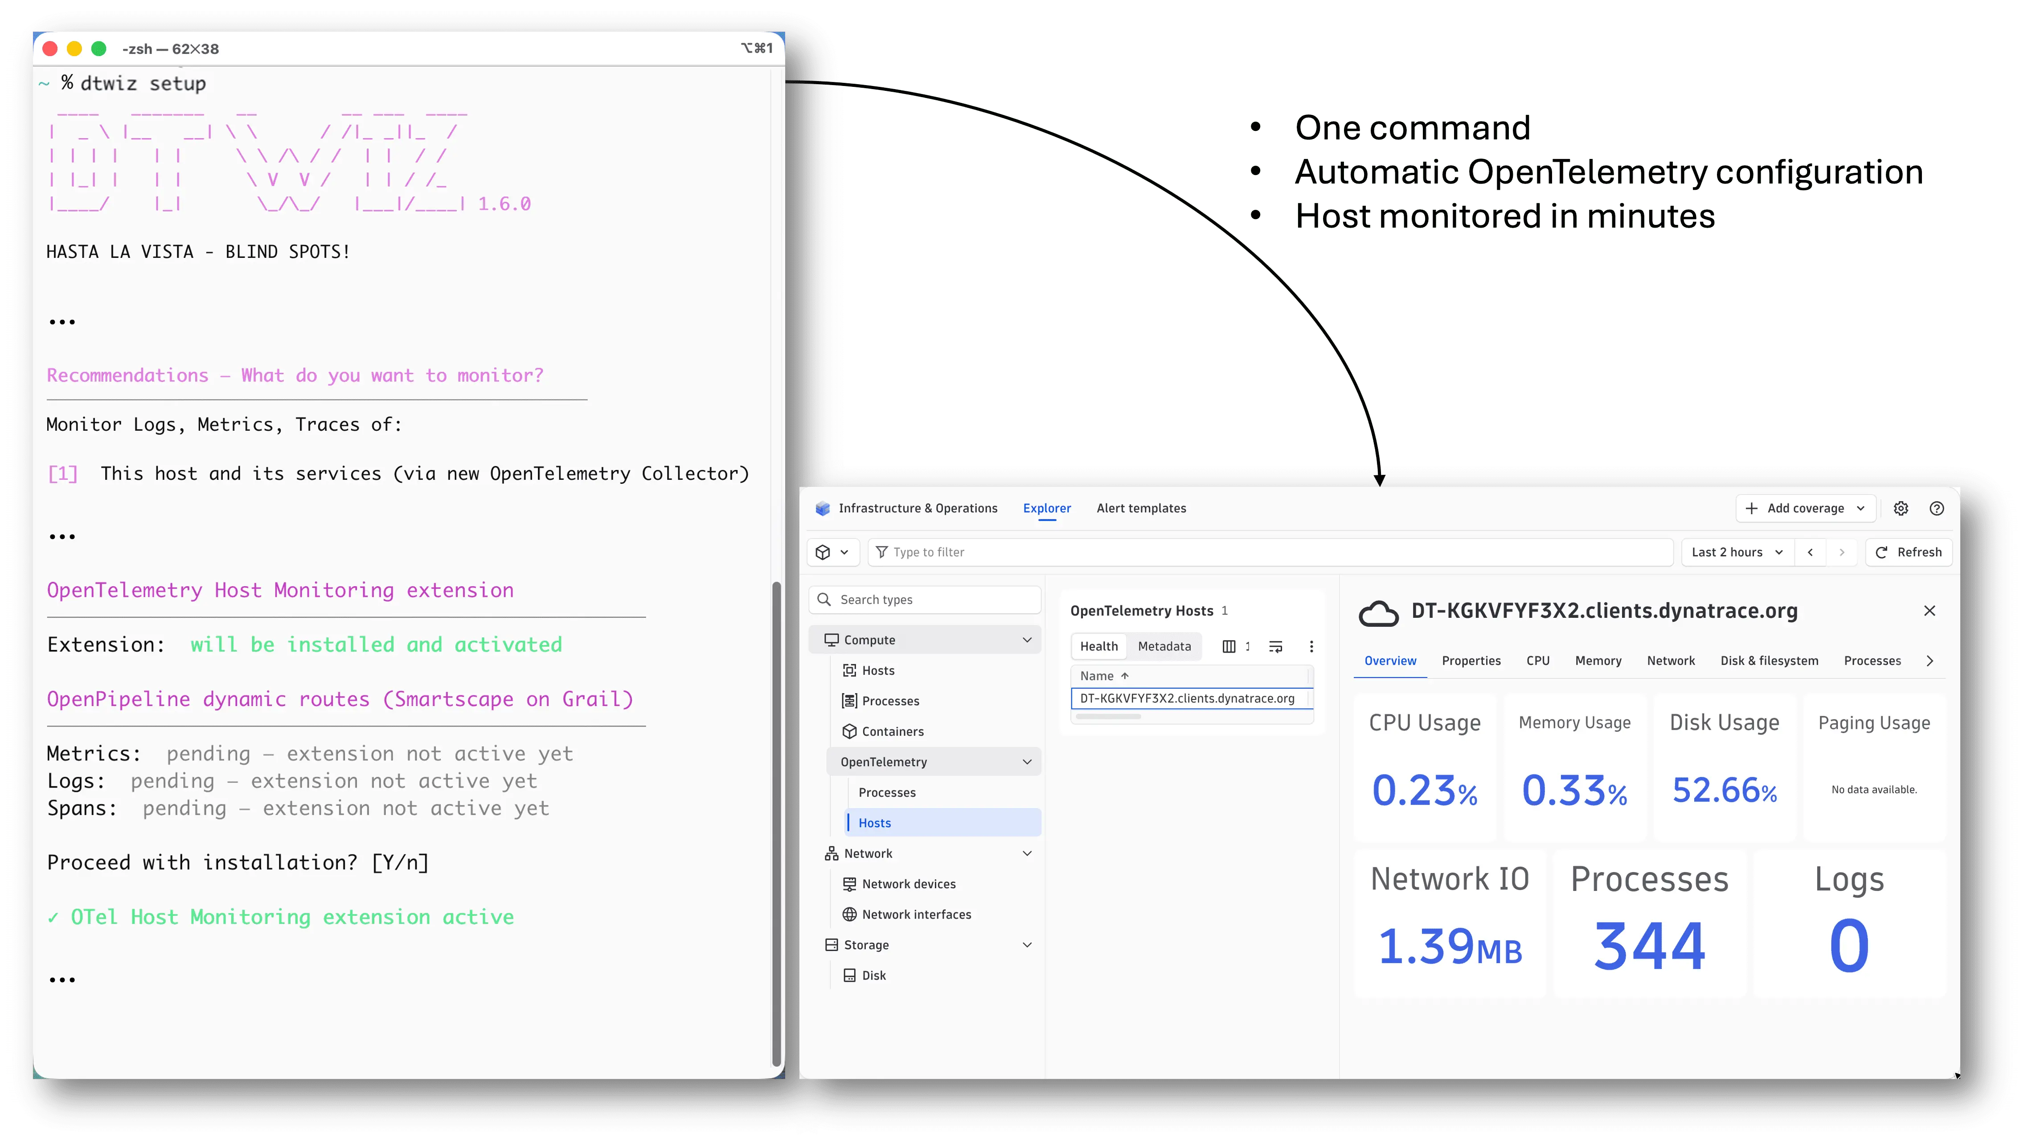The width and height of the screenshot is (2024, 1143).
Task: Click the Infrastructure & Operations app icon
Action: (822, 508)
